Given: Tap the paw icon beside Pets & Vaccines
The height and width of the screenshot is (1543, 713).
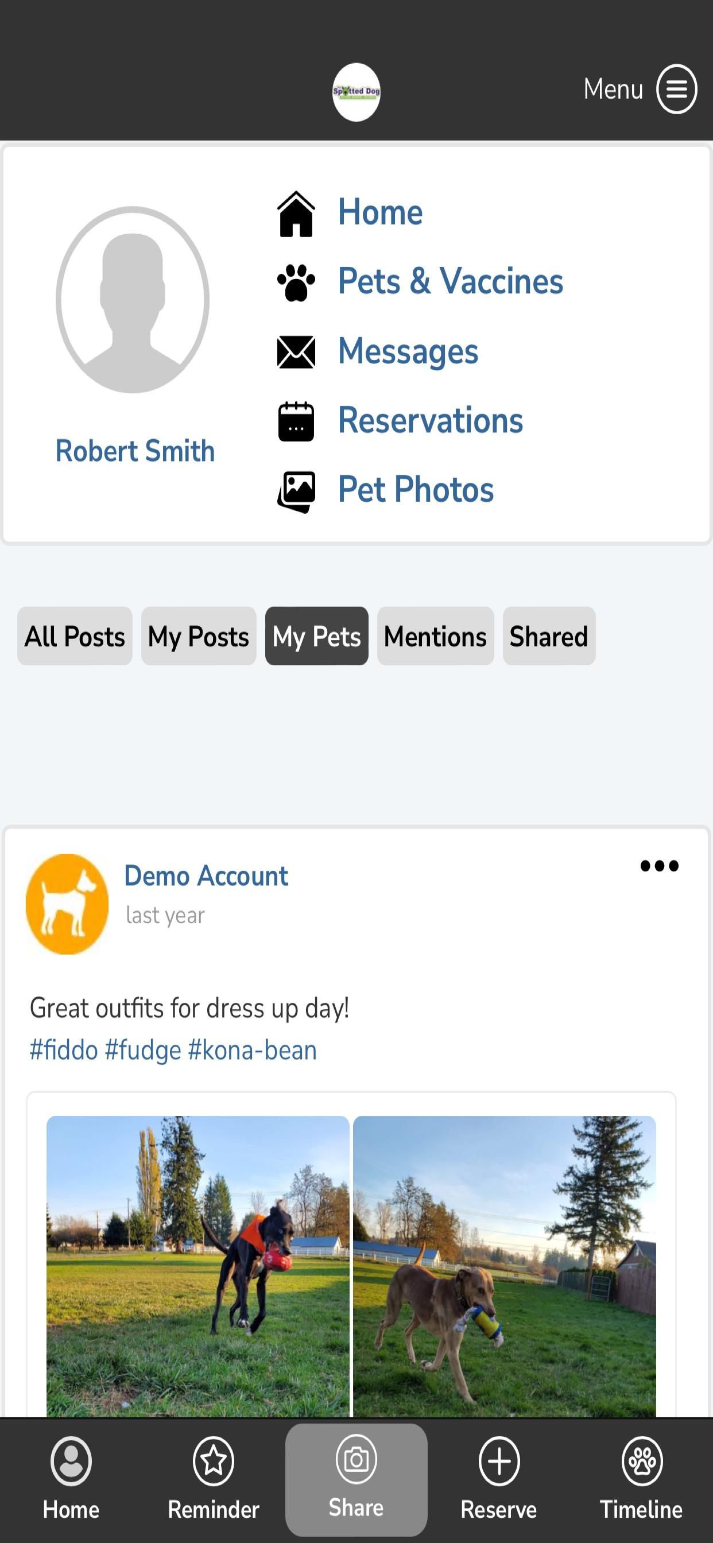Looking at the screenshot, I should pos(296,282).
